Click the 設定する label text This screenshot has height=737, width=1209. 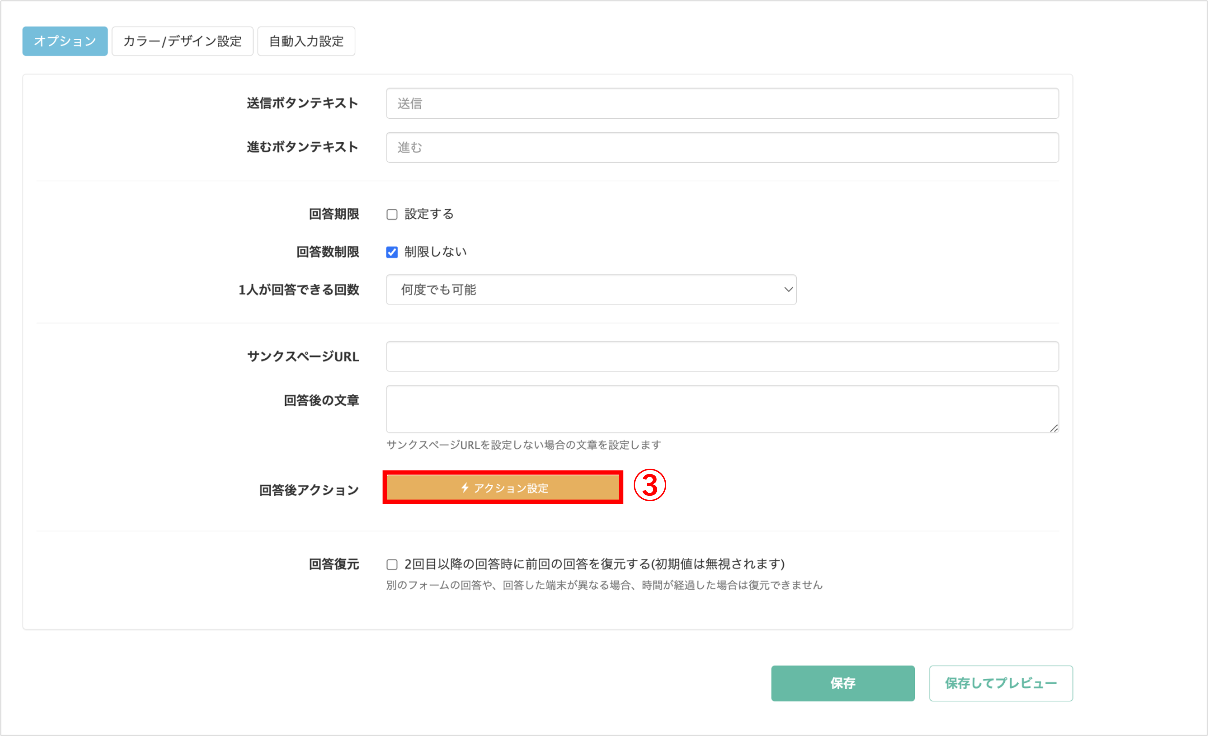[x=429, y=214]
